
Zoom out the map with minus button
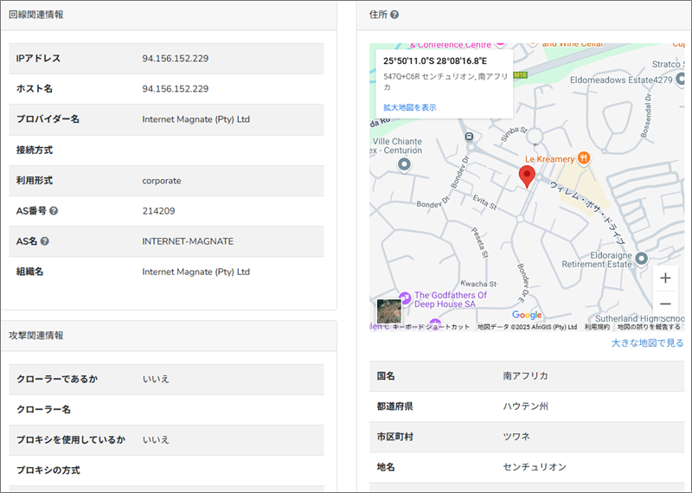[x=665, y=304]
